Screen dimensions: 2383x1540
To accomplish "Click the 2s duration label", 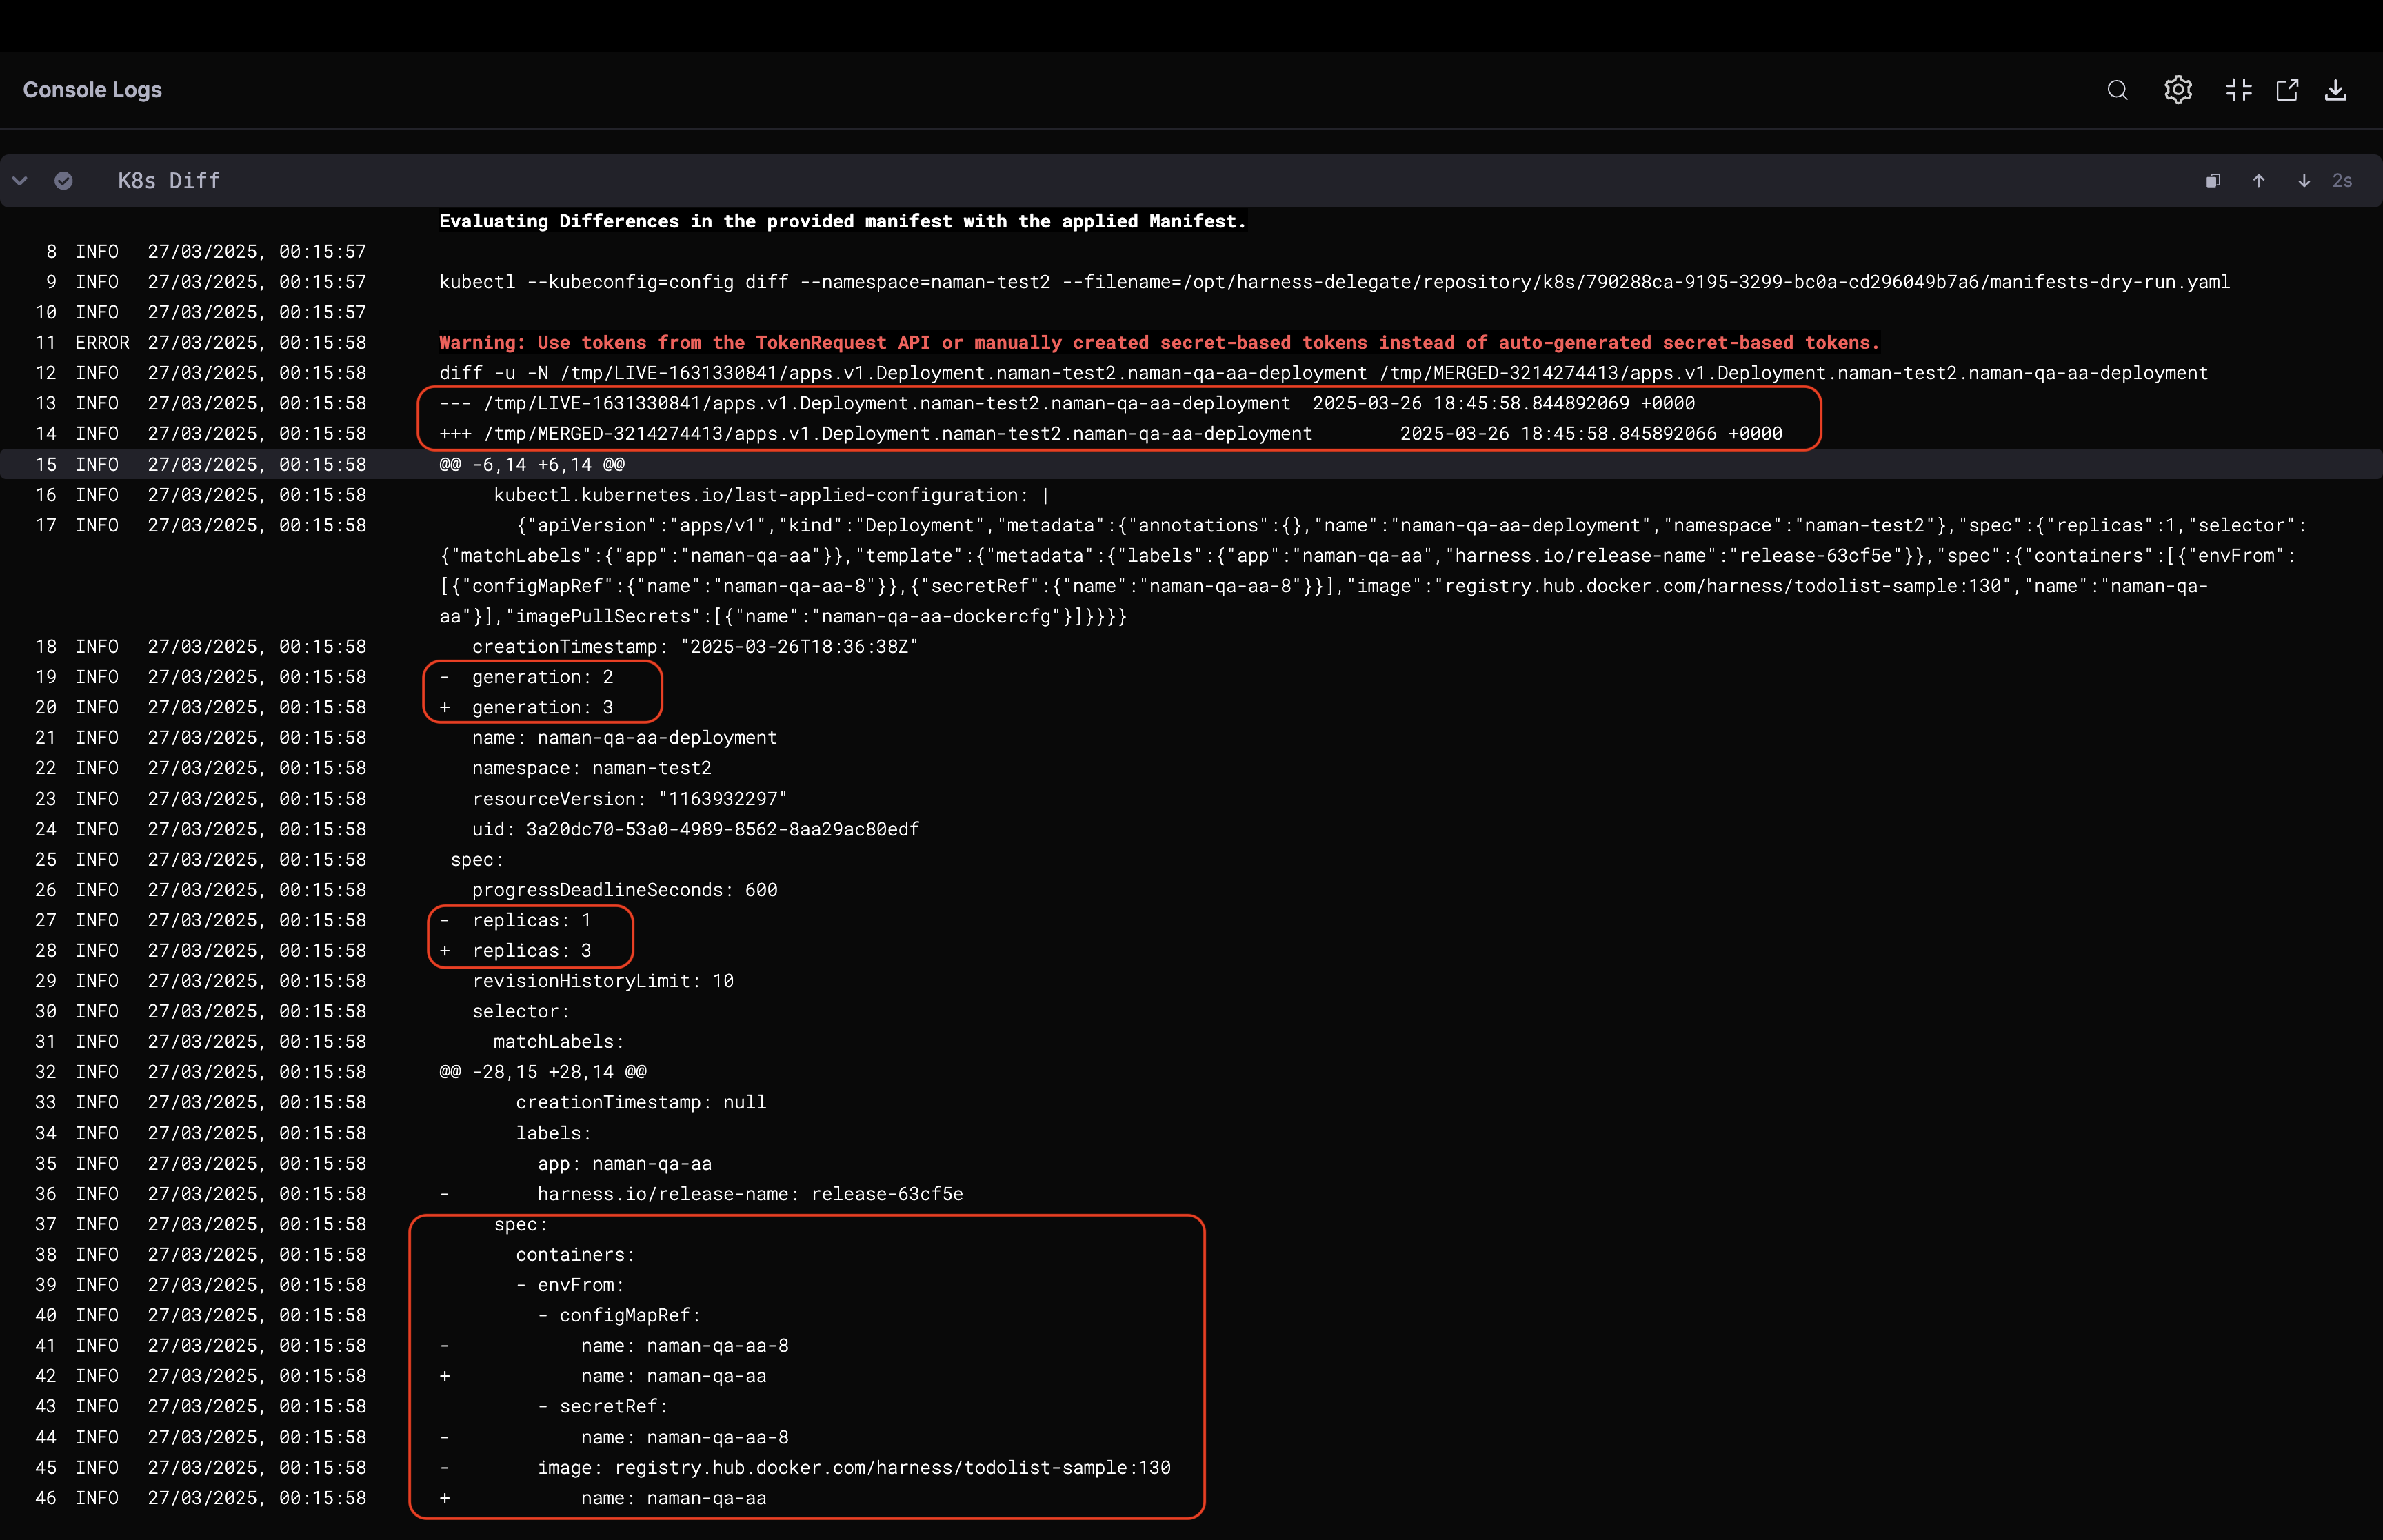I will point(2342,181).
